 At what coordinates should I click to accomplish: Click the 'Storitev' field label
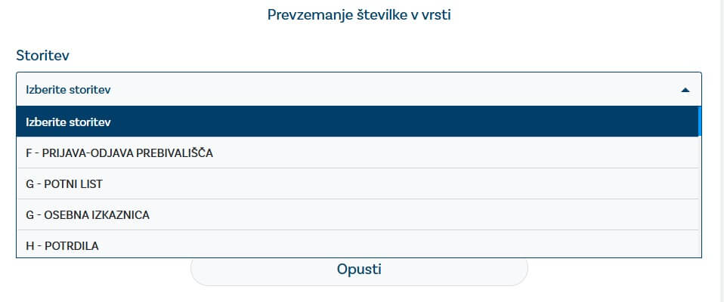[x=42, y=56]
